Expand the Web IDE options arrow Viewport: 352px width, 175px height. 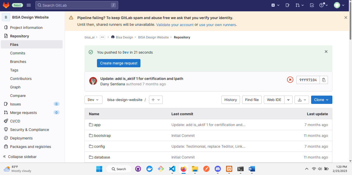coord(288,100)
